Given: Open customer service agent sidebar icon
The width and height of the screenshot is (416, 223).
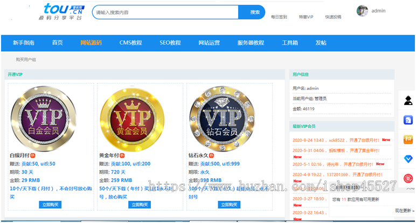Looking at the screenshot, I should tap(408, 101).
